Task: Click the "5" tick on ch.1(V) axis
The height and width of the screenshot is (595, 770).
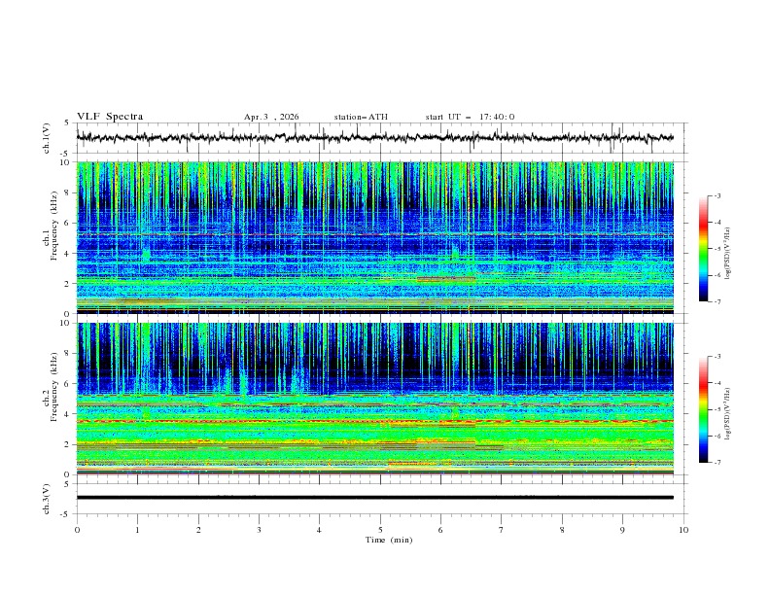Action: pyautogui.click(x=68, y=123)
